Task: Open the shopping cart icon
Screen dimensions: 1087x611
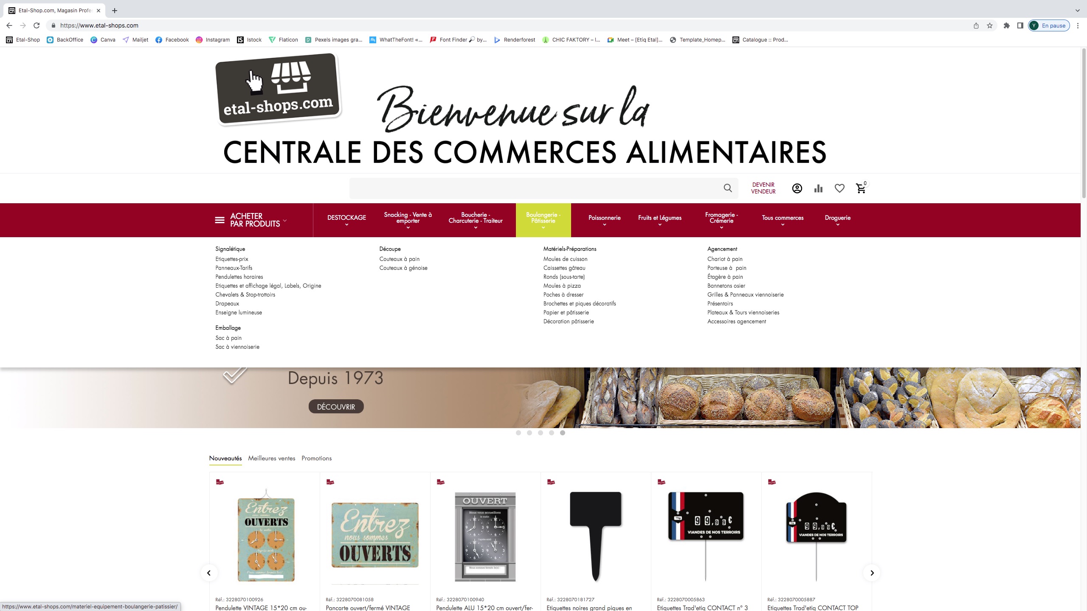Action: [x=861, y=188]
